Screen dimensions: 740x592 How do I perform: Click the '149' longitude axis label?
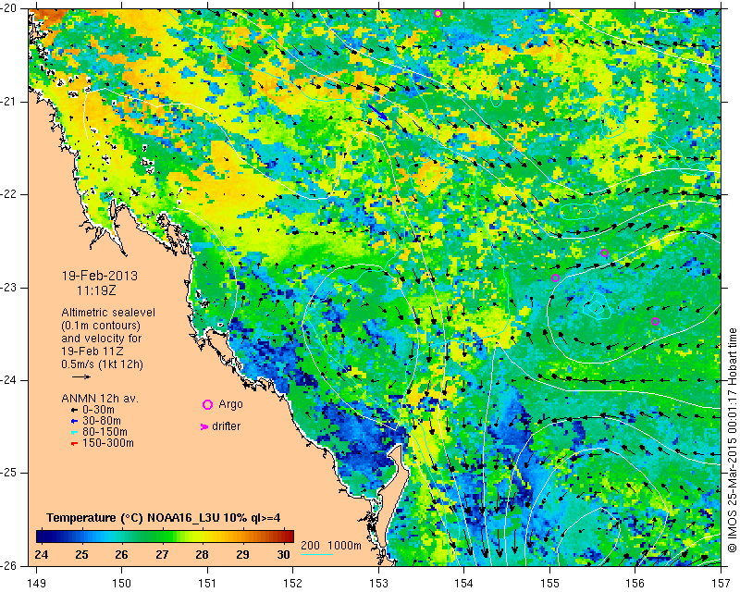point(37,584)
